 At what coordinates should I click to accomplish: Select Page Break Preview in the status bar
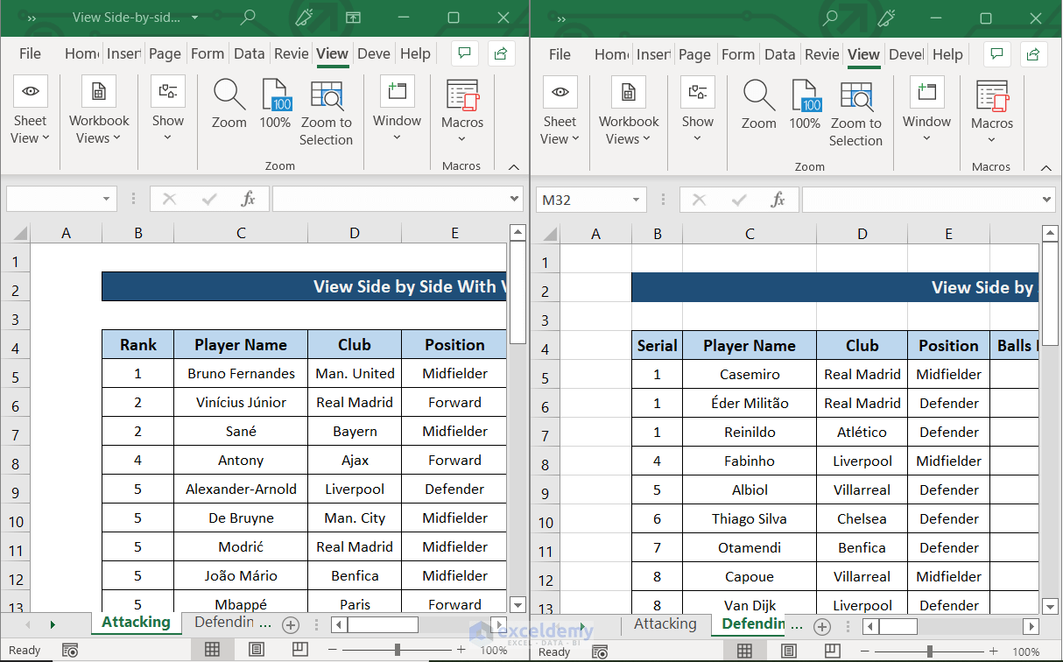(x=301, y=649)
